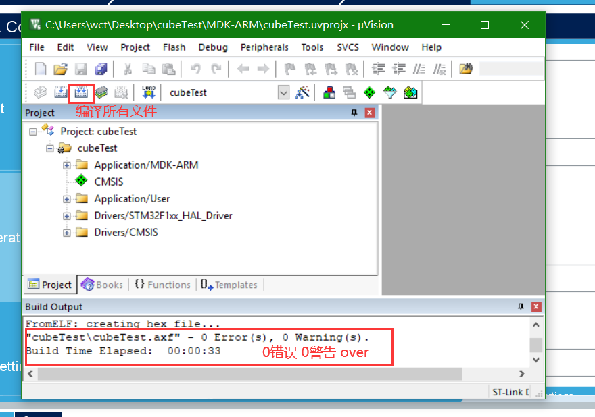This screenshot has width=595, height=417.
Task: Collapse the cubeTest target folder node
Action: click(50, 148)
